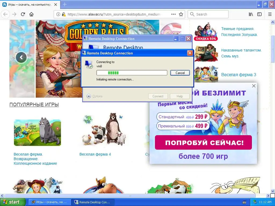This screenshot has height=206, width=275.
Task: Click the 11:12 AM clock
Action: (x=265, y=202)
